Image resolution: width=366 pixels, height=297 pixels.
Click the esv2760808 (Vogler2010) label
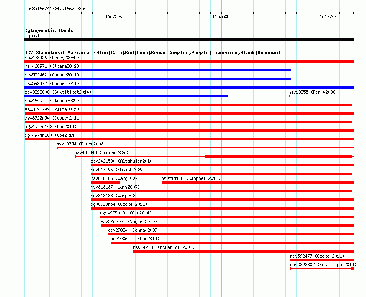[x=129, y=221]
